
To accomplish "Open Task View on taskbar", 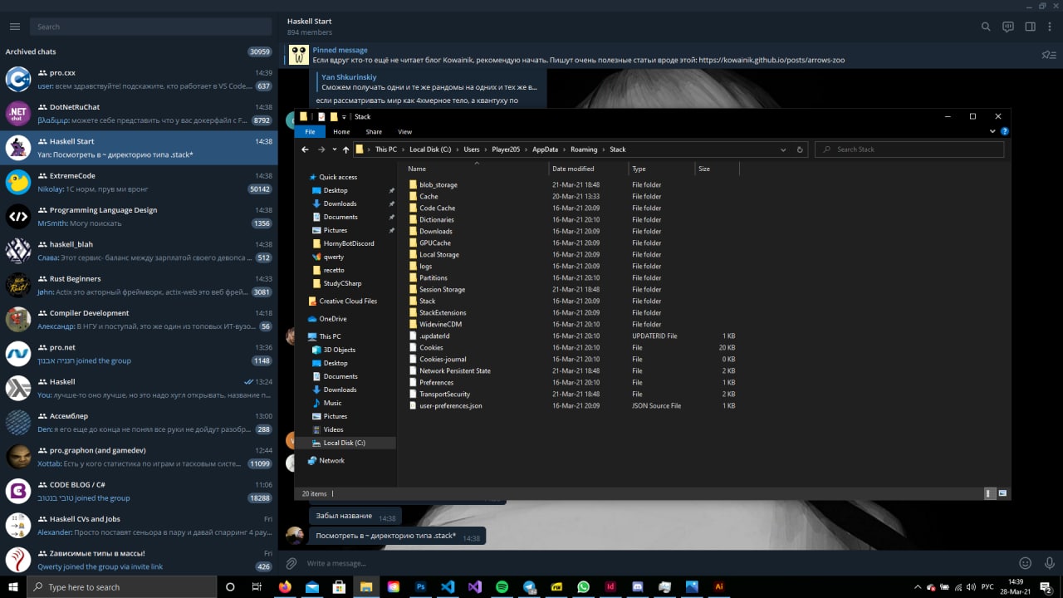I will tap(257, 586).
